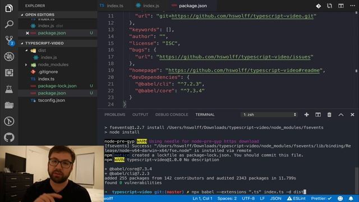
Task: Split the editor to the right
Action: click(341, 6)
